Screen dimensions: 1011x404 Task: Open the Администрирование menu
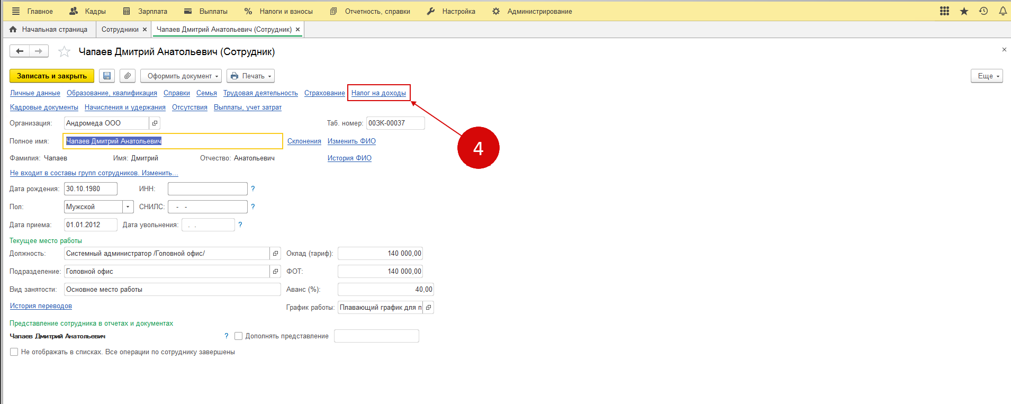(x=532, y=11)
